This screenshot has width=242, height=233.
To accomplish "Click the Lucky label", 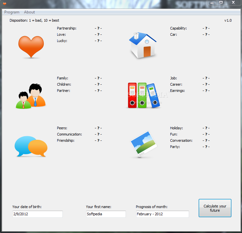I will (x=62, y=41).
